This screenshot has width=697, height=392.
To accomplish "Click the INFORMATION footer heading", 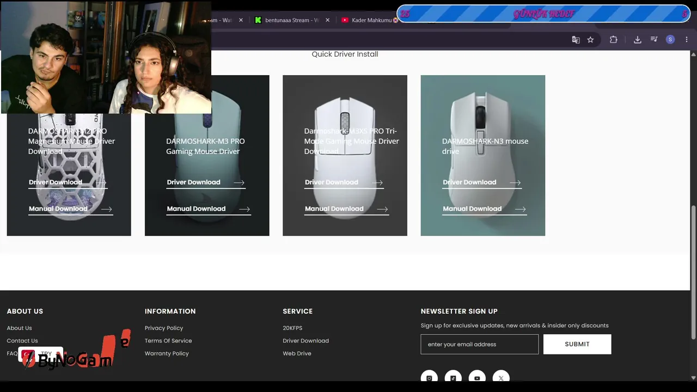I will [x=170, y=311].
